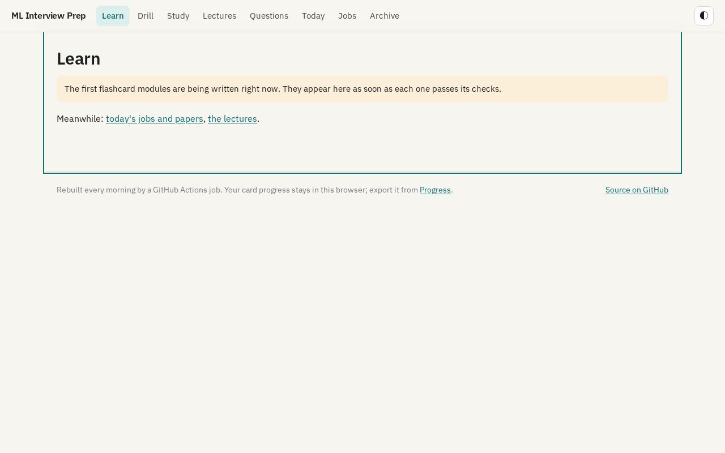Follow the today's jobs and papers link

[x=155, y=119]
